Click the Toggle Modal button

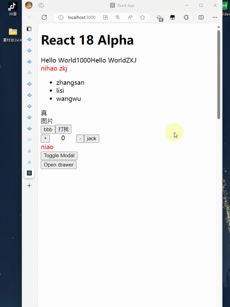point(59,156)
